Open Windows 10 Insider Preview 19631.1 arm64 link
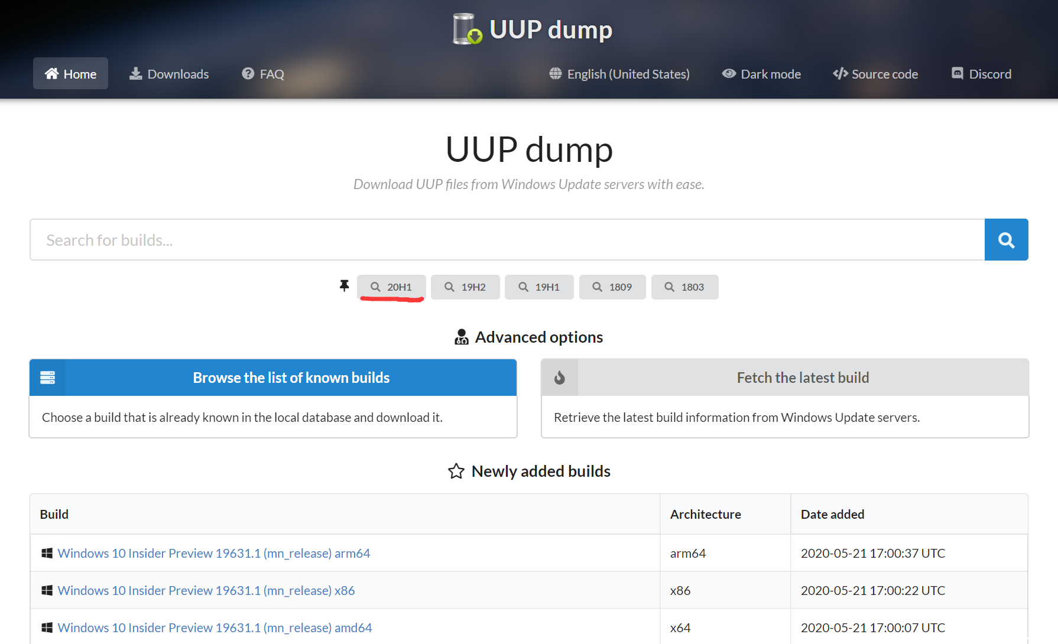This screenshot has height=644, width=1058. [213, 553]
